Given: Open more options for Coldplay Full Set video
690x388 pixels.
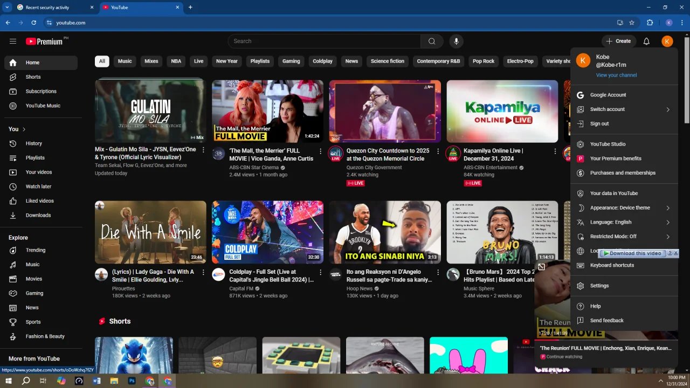Looking at the screenshot, I should point(320,272).
